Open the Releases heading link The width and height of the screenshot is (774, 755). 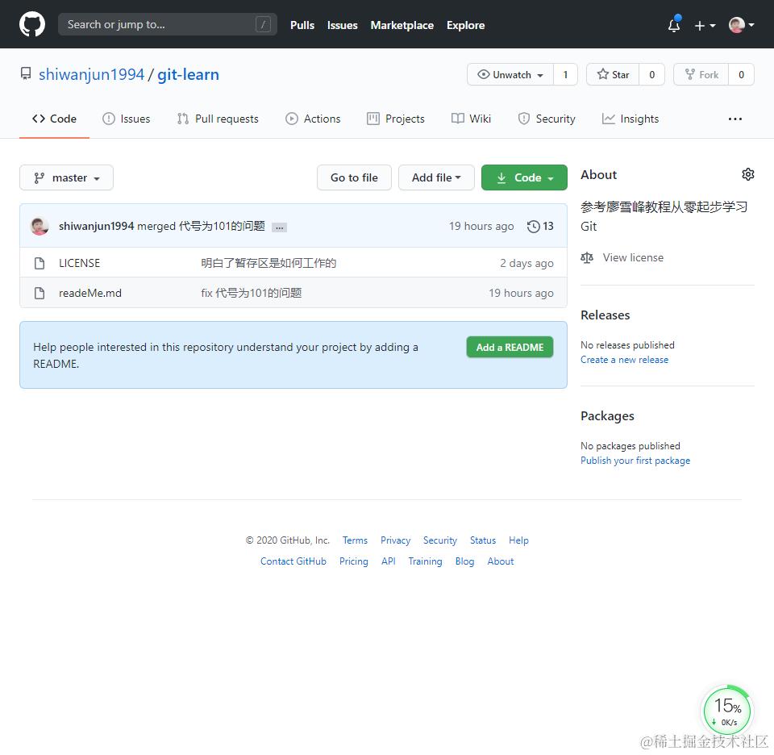click(x=605, y=315)
